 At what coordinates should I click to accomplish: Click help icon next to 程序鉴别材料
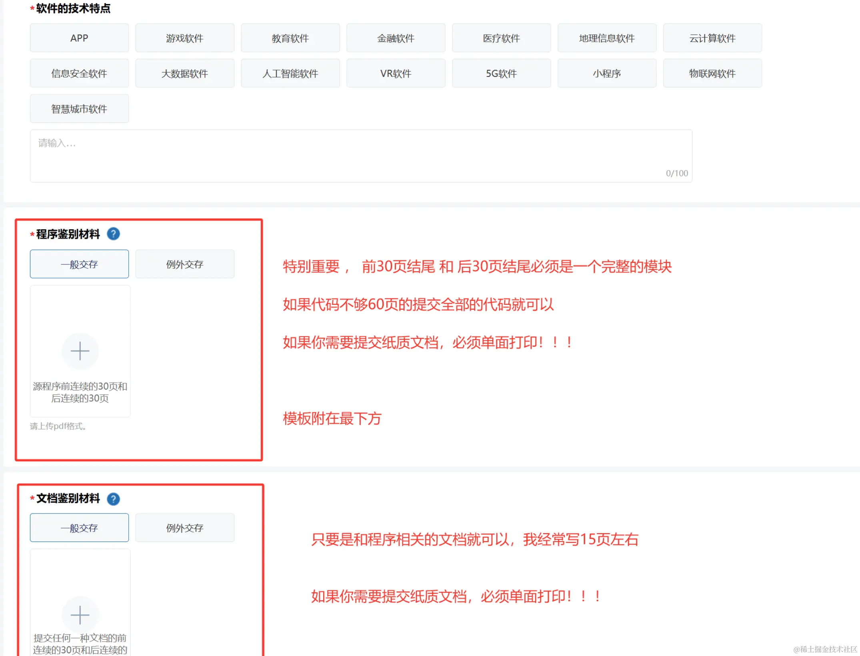(x=113, y=234)
